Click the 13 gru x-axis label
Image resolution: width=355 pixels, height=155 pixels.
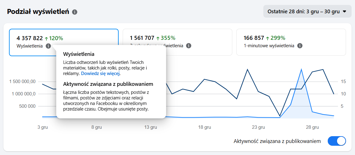point(151,127)
